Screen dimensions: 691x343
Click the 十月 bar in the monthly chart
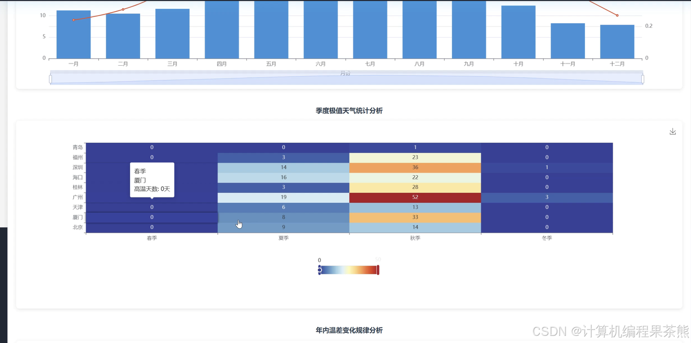click(x=518, y=32)
